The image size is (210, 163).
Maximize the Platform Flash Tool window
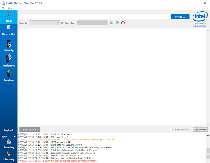[196, 3]
